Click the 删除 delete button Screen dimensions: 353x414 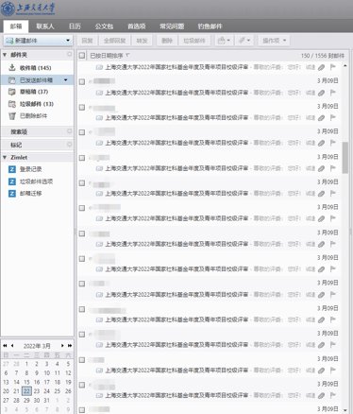pos(167,41)
